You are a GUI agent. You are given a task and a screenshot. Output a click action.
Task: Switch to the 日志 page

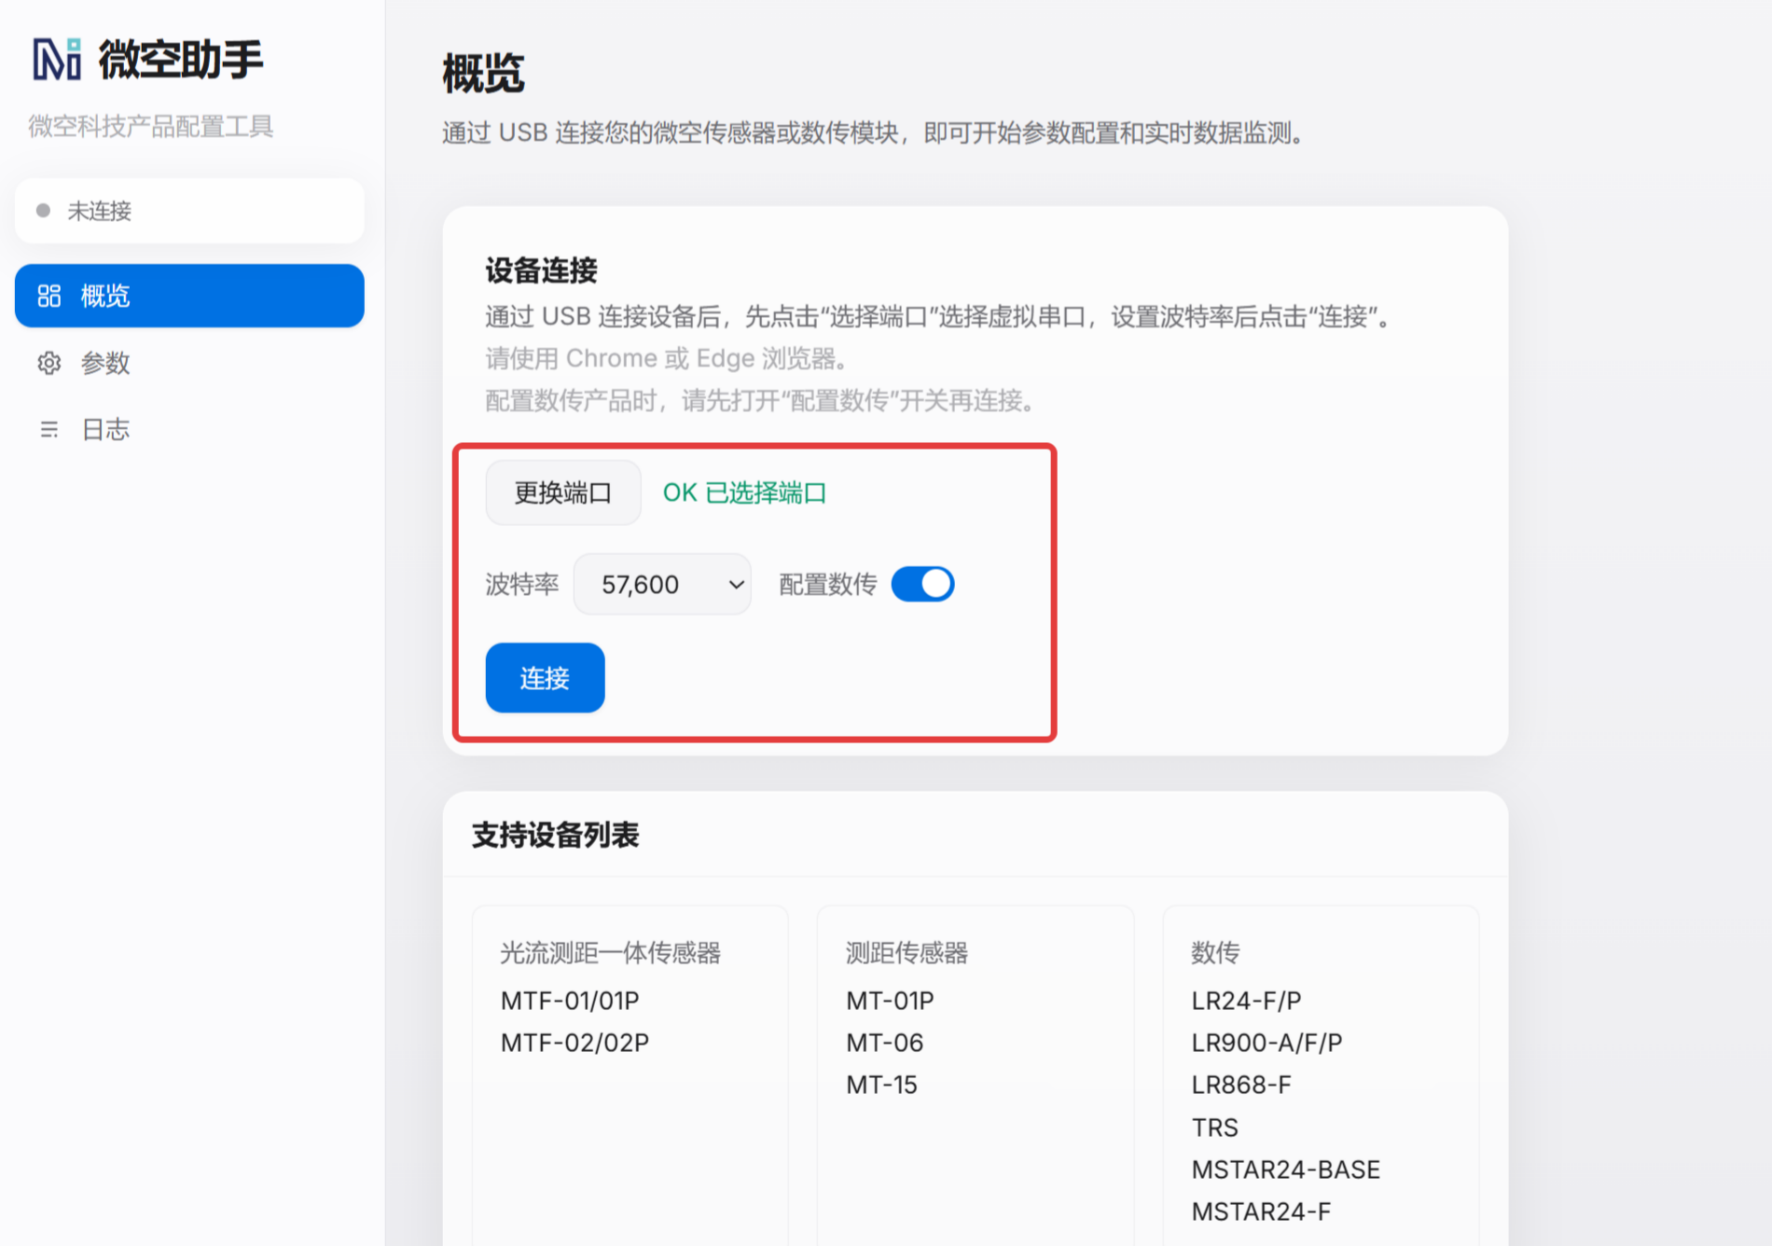point(189,429)
